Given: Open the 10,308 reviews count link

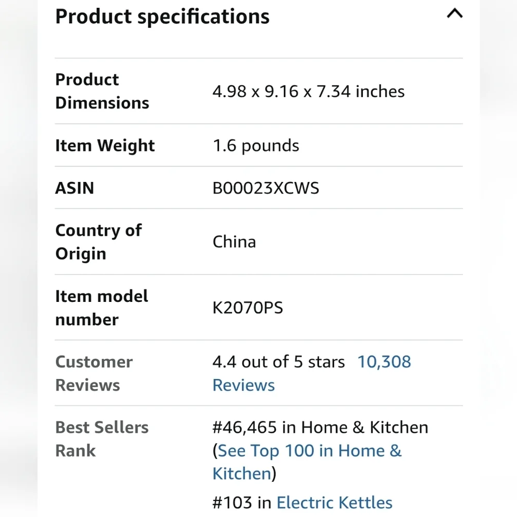Looking at the screenshot, I should point(384,362).
